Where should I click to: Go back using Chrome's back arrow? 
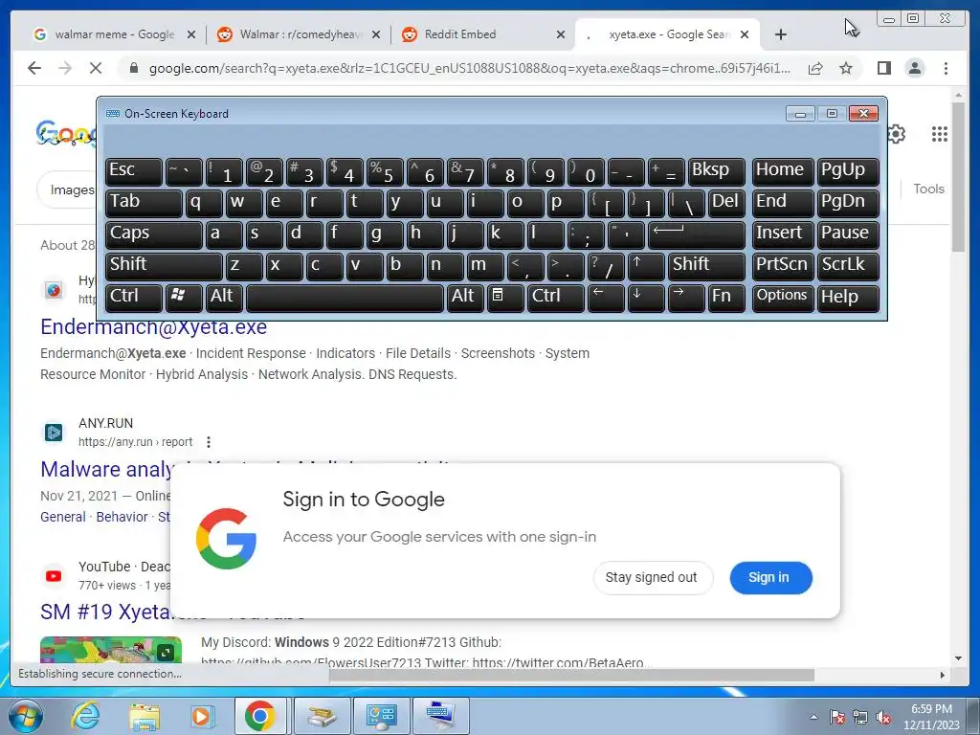[x=34, y=68]
